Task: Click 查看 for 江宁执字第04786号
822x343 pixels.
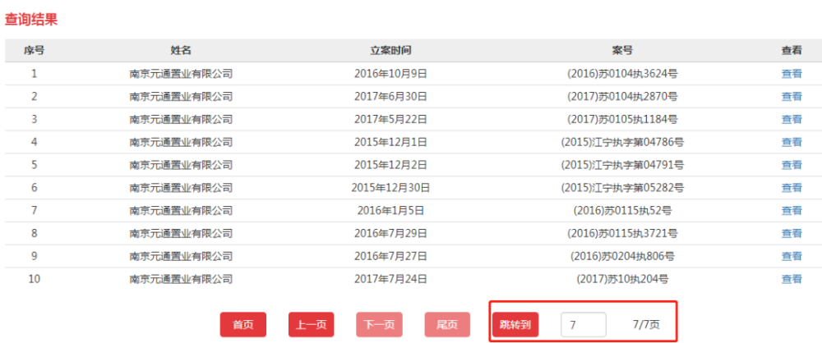Action: [791, 142]
